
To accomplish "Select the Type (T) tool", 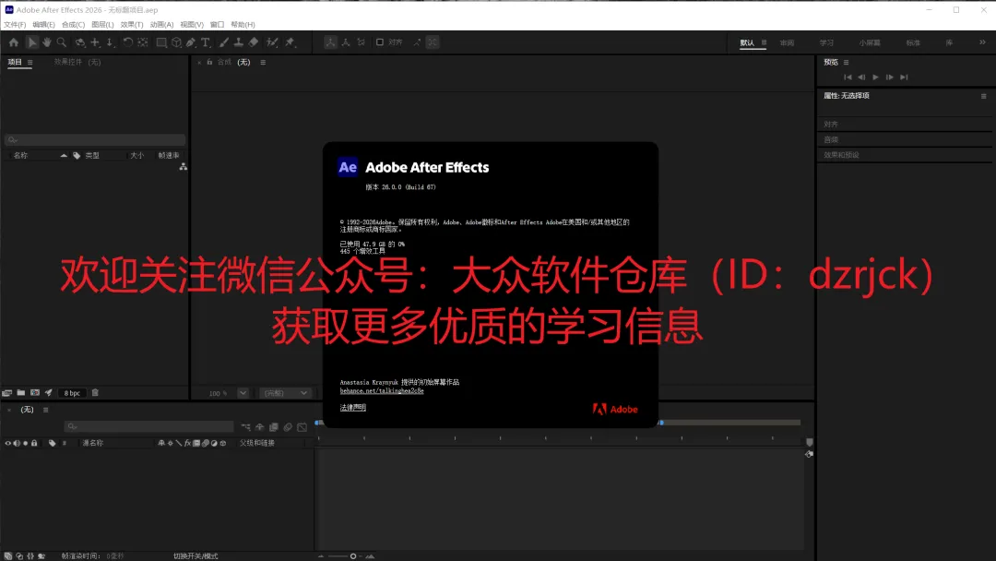I will pos(206,42).
